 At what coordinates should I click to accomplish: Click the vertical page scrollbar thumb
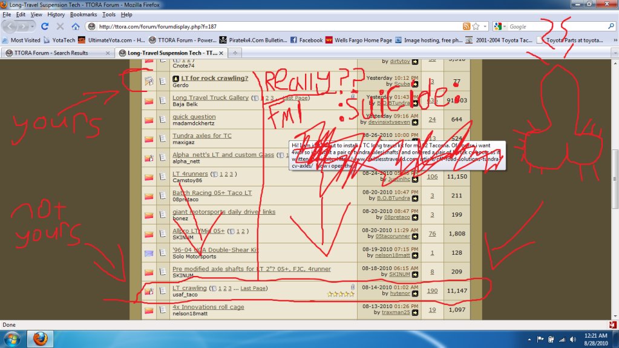615,179
